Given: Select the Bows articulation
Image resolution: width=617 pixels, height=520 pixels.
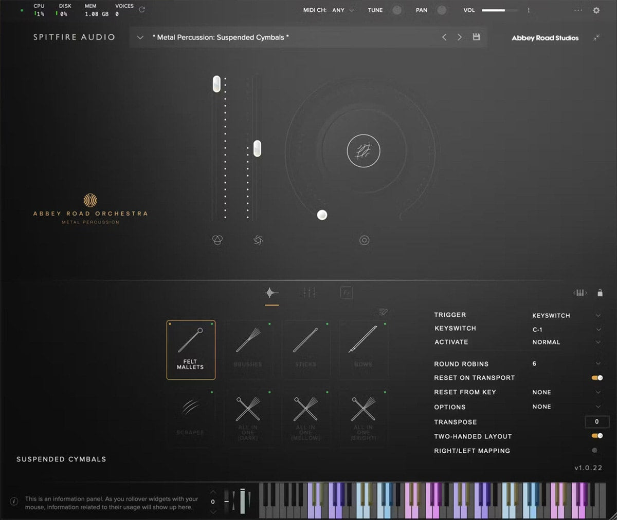Looking at the screenshot, I should coord(364,350).
